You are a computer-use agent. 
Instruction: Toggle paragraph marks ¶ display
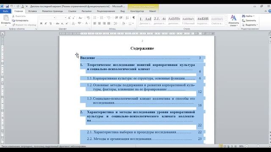[x=134, y=18]
